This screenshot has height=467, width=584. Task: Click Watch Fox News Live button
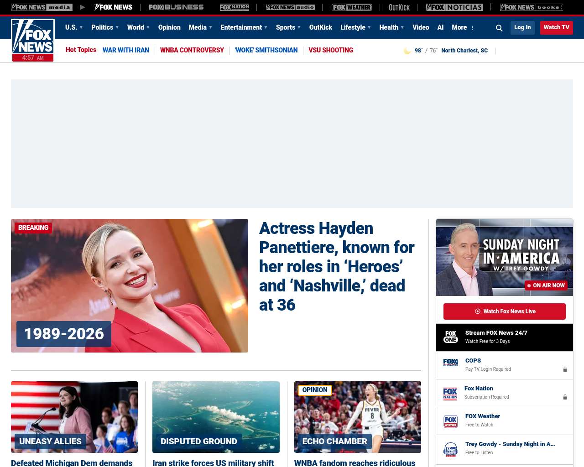pyautogui.click(x=505, y=311)
